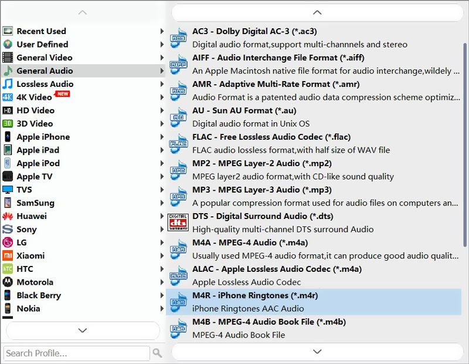Screen dimensions: 469x364
Task: Expand the General Video submenu arrow
Action: pyautogui.click(x=162, y=58)
